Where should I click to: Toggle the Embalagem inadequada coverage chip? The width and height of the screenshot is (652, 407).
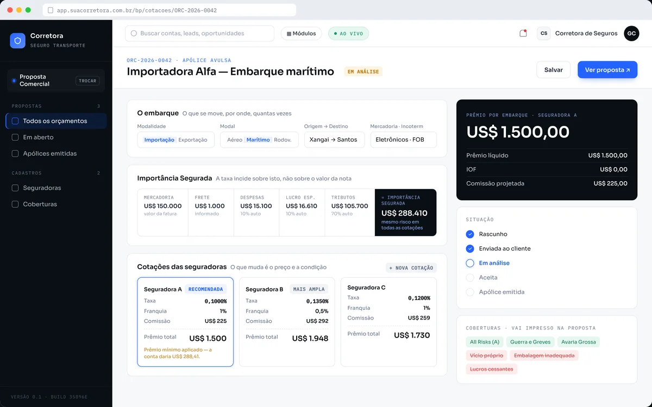(x=544, y=355)
